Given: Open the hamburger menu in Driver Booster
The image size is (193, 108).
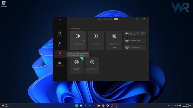Looking at the screenshot, I should pos(60,20).
